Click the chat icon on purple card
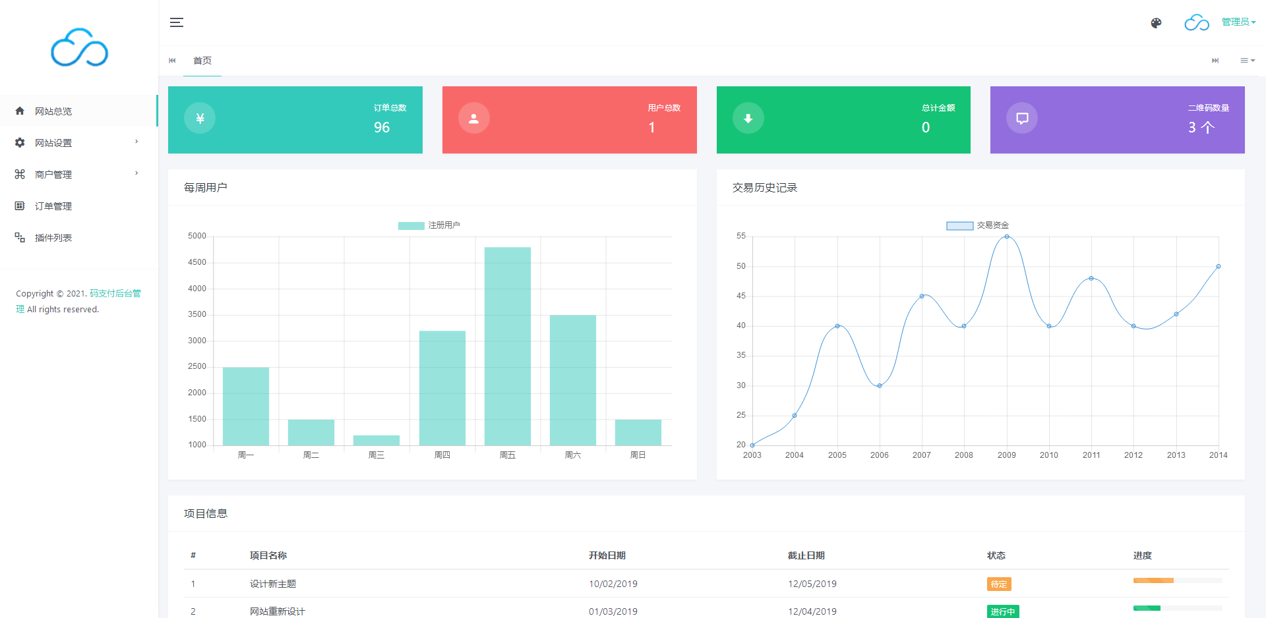Viewport: 1266px width, 618px height. tap(1021, 119)
